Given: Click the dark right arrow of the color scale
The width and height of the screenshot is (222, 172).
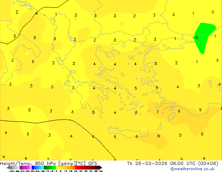Looking at the screenshot, I should click(x=101, y=168).
